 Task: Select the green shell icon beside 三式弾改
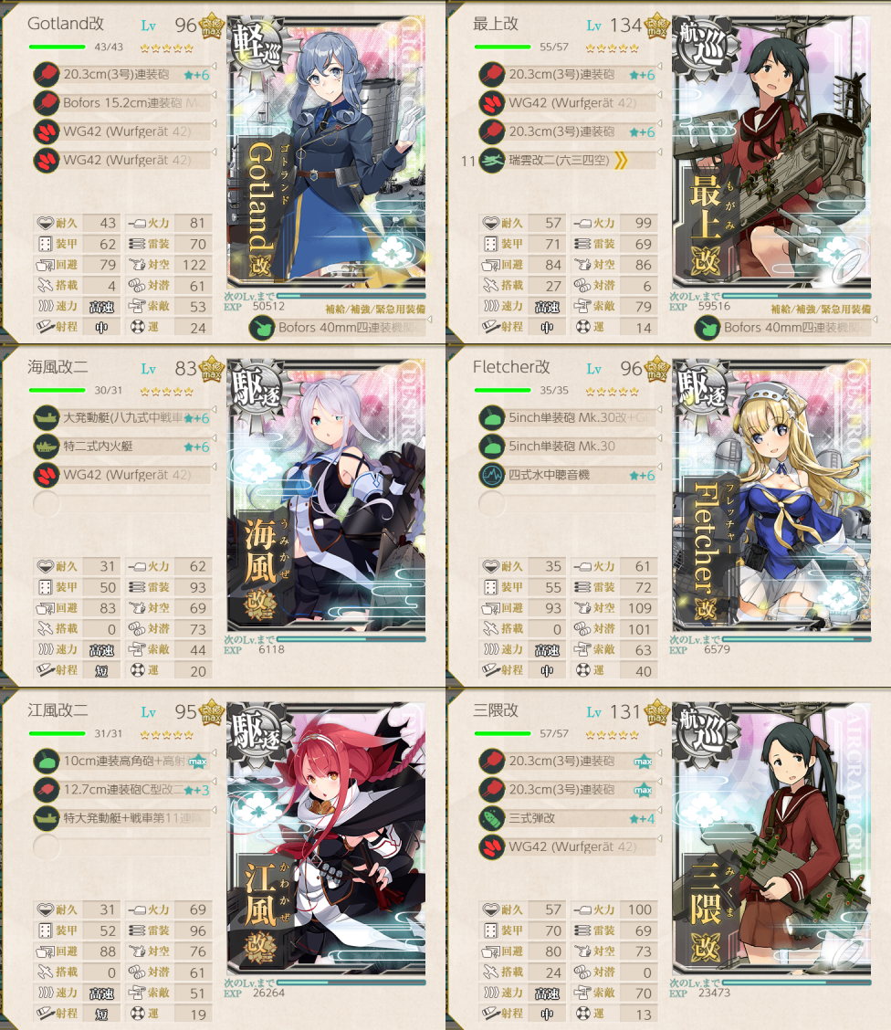[x=492, y=818]
